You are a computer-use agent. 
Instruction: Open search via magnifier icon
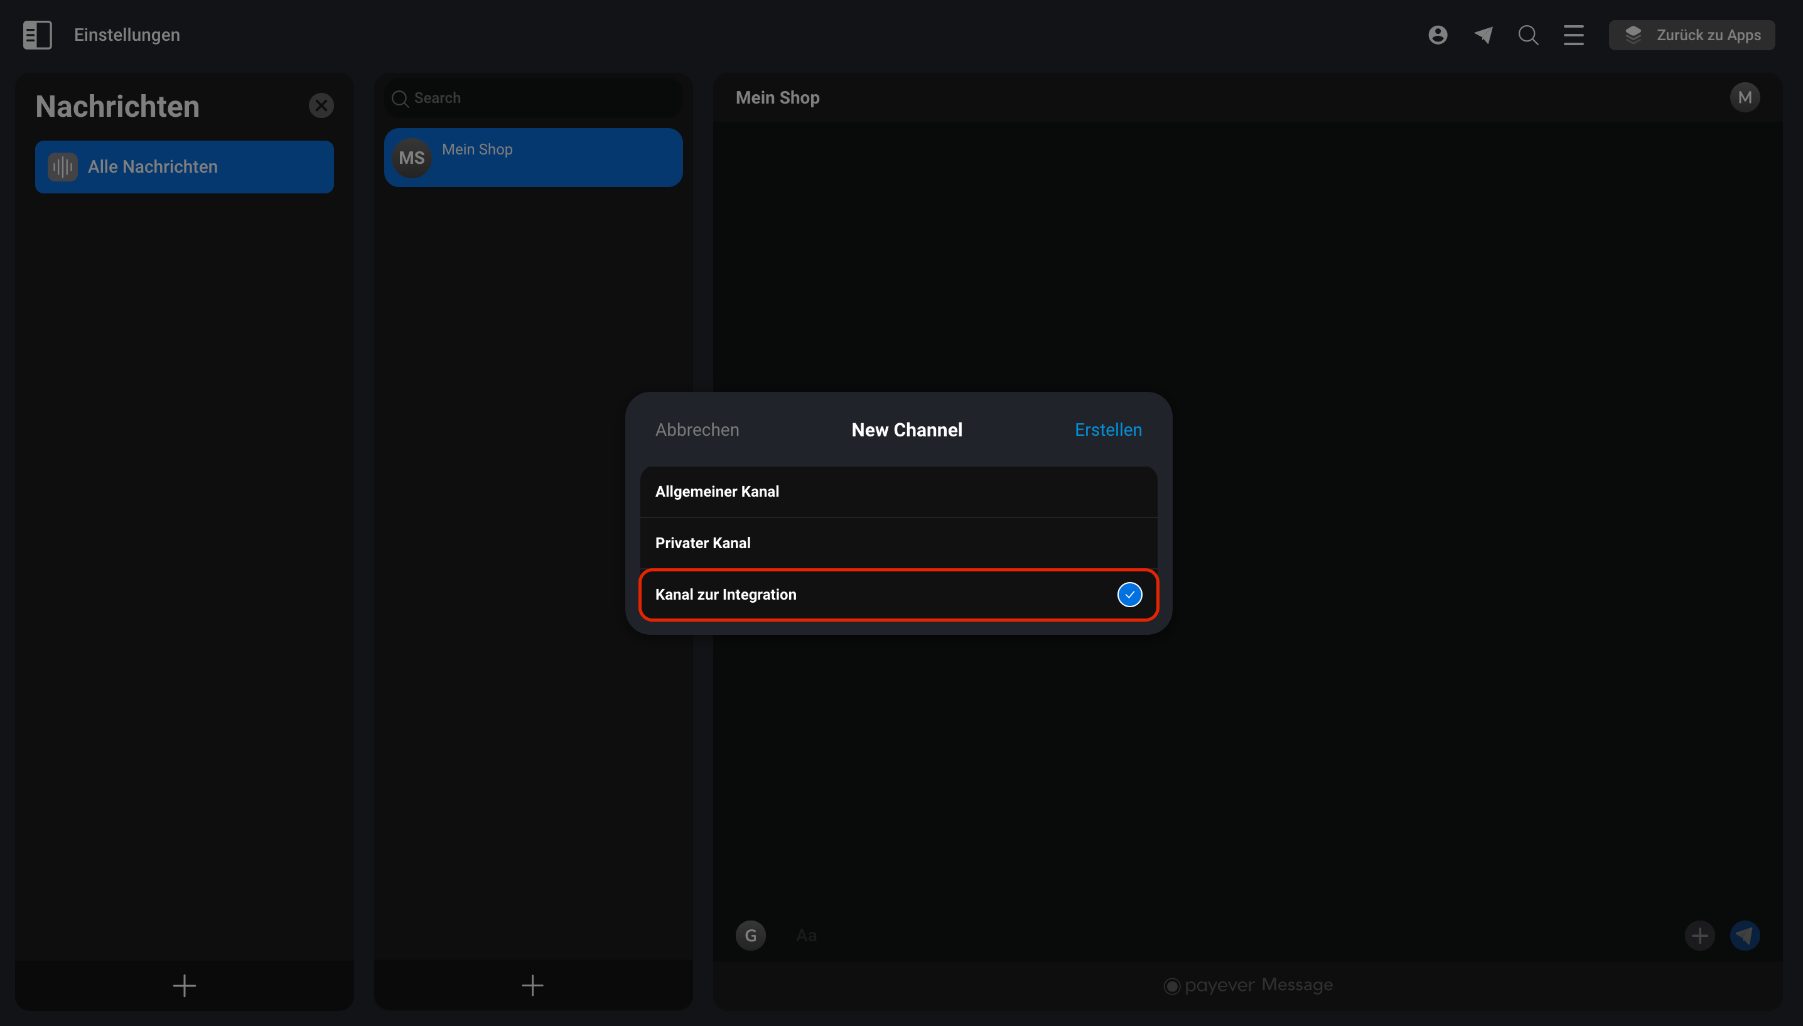click(1527, 35)
